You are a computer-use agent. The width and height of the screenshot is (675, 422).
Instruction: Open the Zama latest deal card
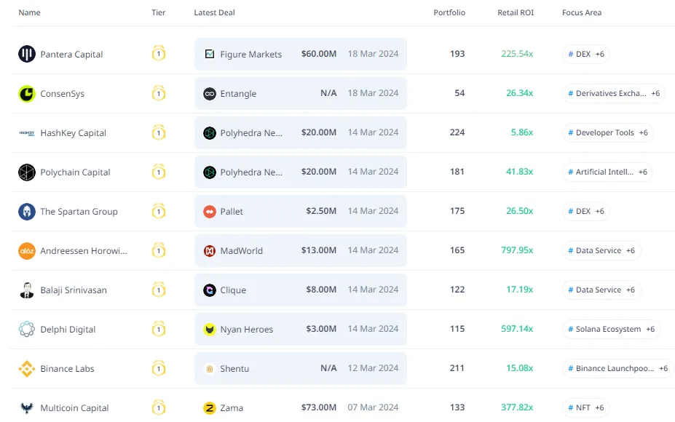[300, 407]
